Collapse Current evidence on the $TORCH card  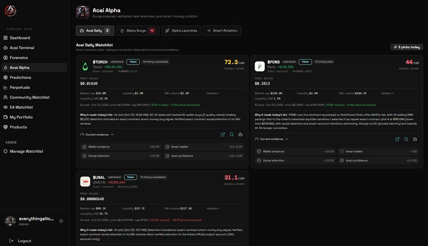[97, 134]
